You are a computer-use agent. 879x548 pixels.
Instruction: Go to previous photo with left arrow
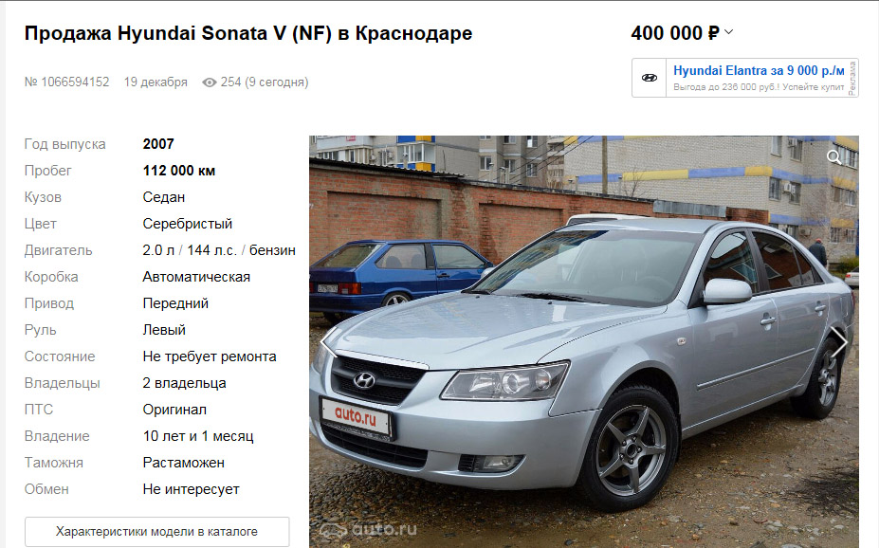point(328,343)
